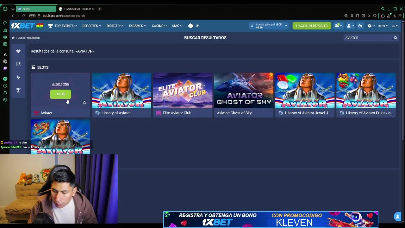Go back to previous page

coord(13,16)
